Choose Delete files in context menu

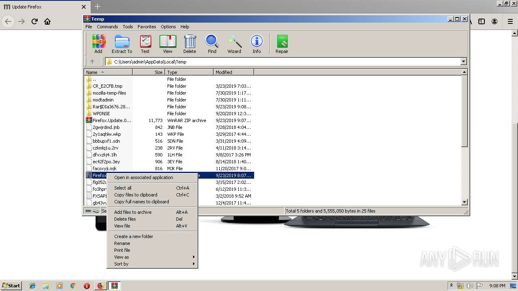click(x=152, y=219)
